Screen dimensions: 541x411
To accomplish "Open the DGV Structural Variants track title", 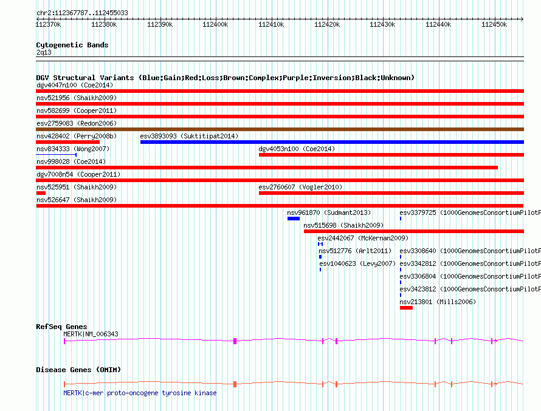I will [225, 78].
